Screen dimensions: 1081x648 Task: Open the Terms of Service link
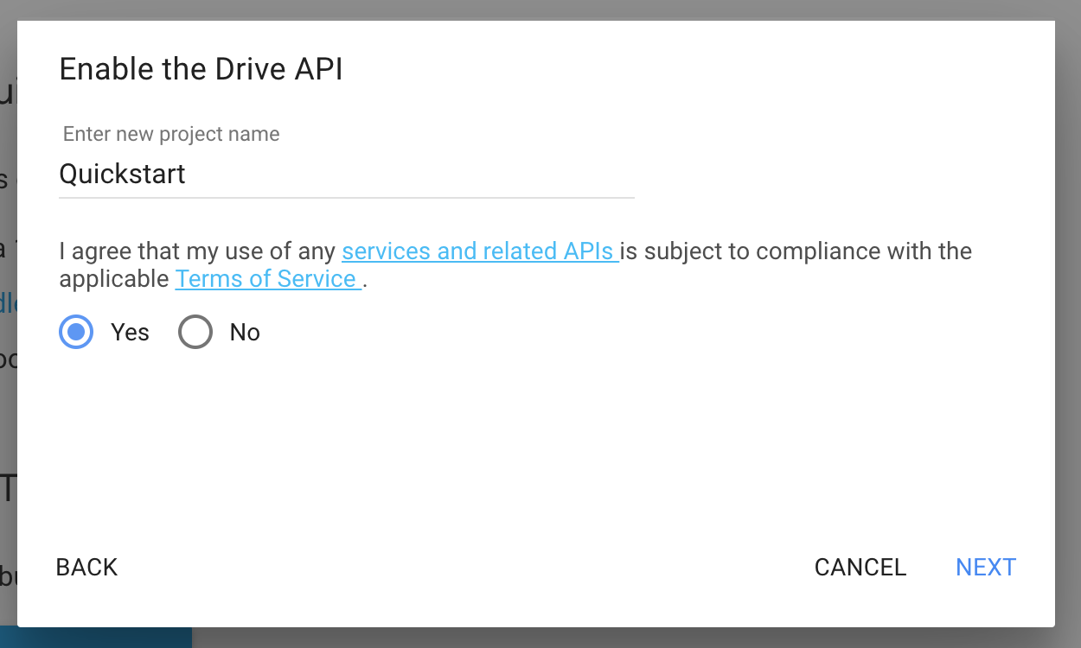[x=268, y=279]
